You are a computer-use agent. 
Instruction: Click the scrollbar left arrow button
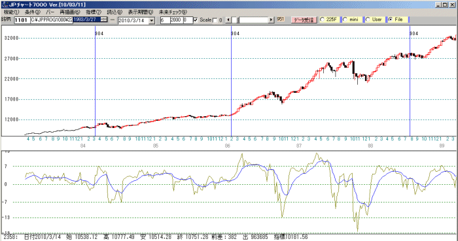click(x=228, y=20)
